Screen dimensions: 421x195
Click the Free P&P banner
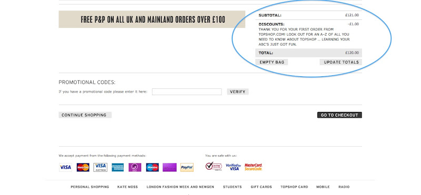click(152, 19)
